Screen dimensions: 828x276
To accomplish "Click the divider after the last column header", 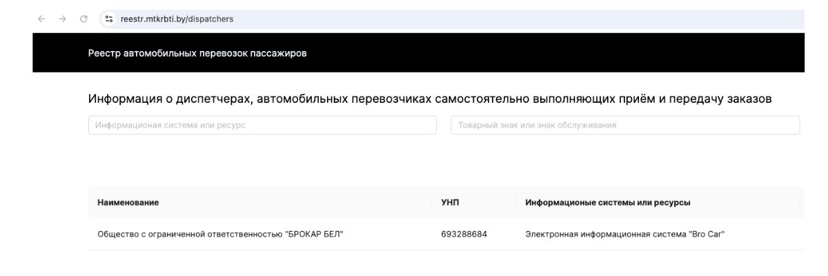I will (799, 202).
